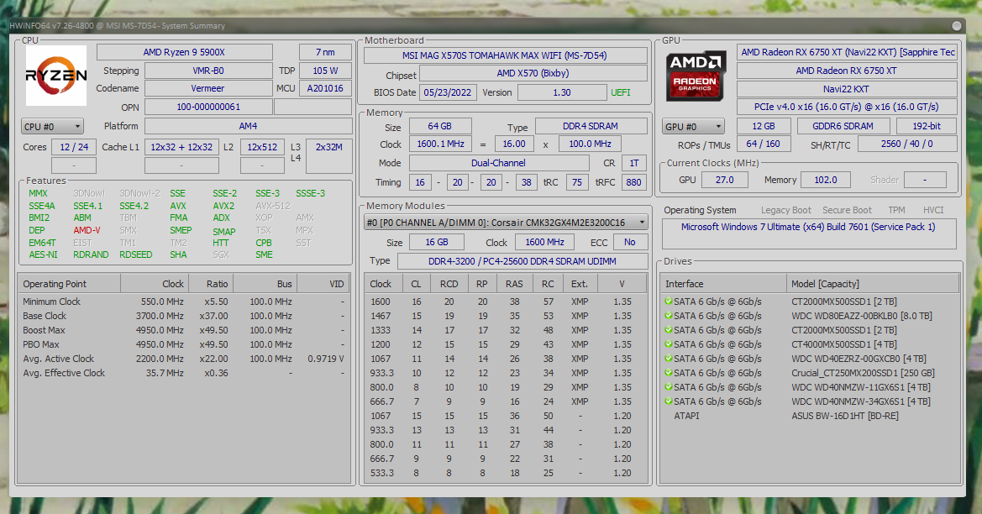Click the tRFC 880 timing value
The height and width of the screenshot is (514, 982).
(x=633, y=182)
